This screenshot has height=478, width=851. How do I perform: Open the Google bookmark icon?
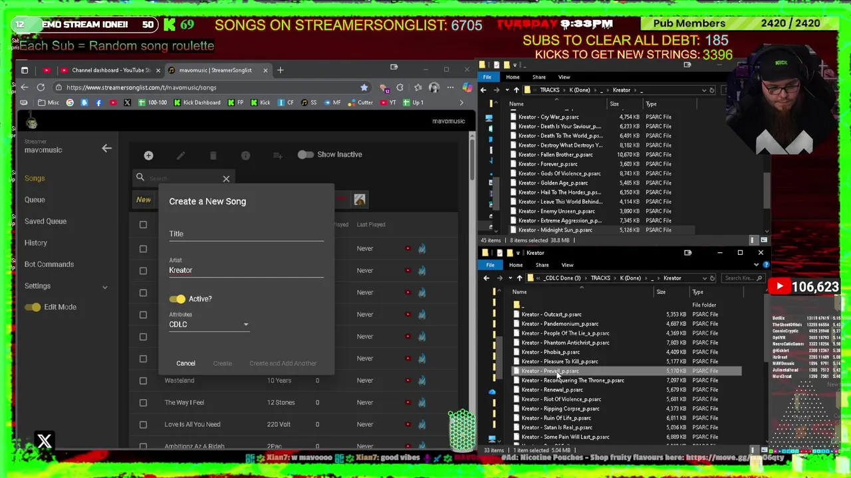coord(70,102)
